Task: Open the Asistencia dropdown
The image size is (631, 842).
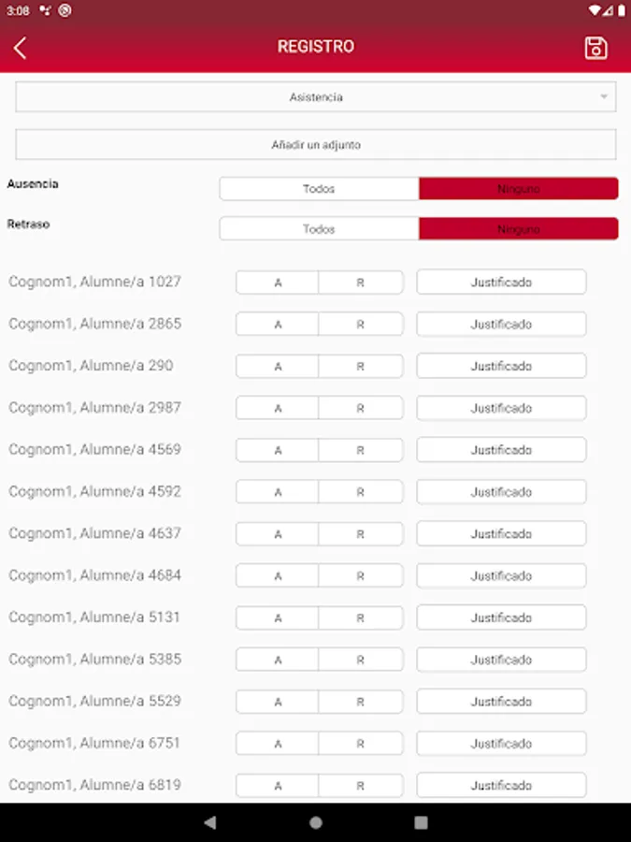Action: pos(315,97)
